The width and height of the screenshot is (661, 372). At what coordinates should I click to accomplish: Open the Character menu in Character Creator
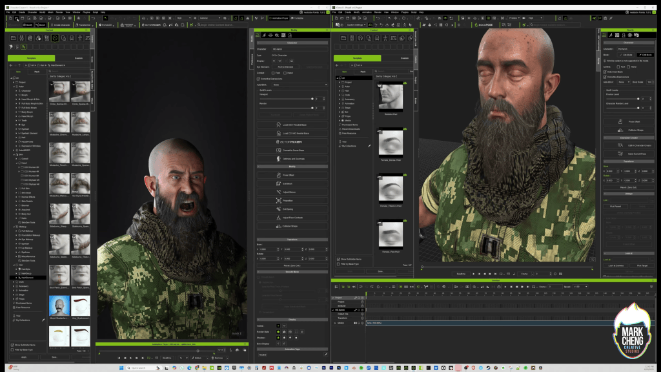(x=32, y=12)
